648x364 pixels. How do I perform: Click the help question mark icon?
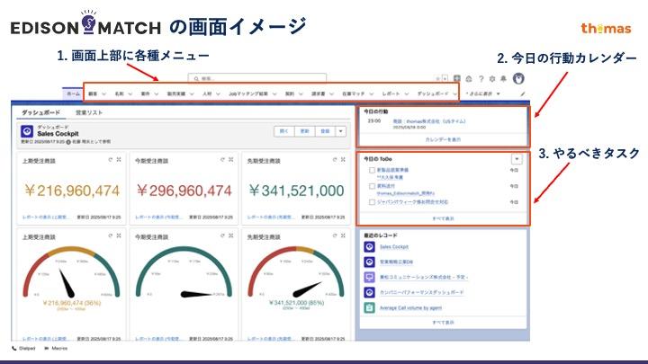(x=481, y=78)
